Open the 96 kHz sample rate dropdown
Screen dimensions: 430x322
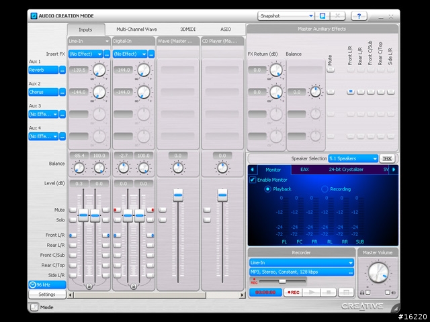pyautogui.click(x=47, y=284)
